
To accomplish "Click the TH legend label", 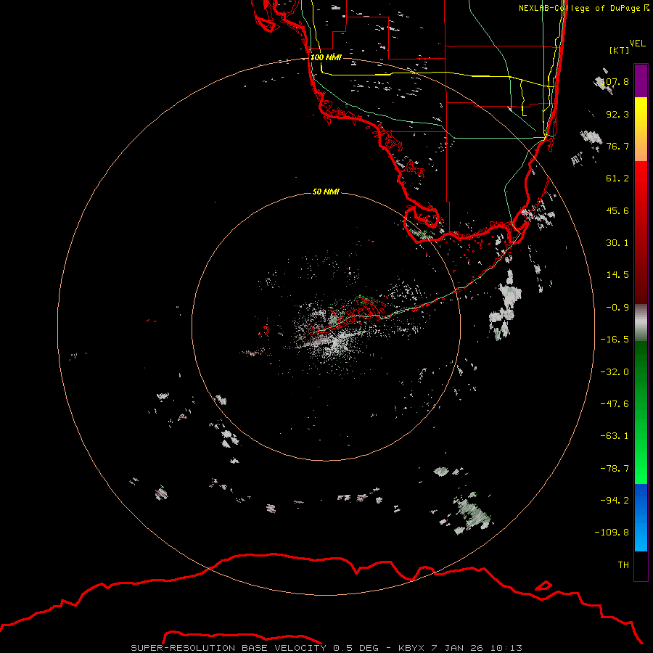I will click(x=623, y=564).
